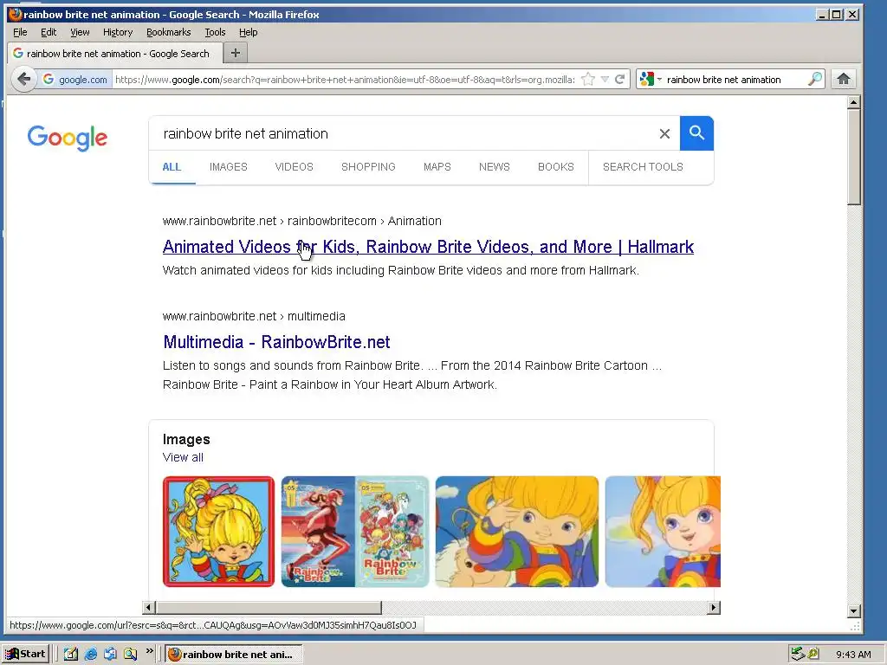
Task: Launch Internet Explorer from quick launch
Action: tap(90, 655)
